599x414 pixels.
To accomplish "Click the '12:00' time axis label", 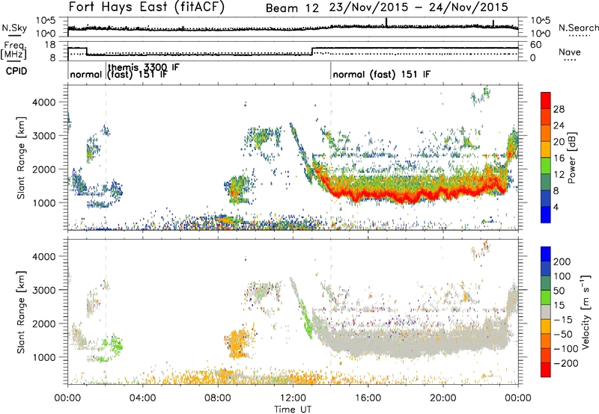I will [293, 398].
